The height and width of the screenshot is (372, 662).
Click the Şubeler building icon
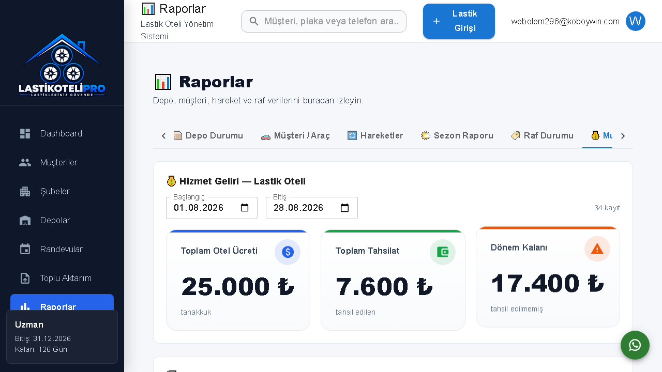point(25,192)
